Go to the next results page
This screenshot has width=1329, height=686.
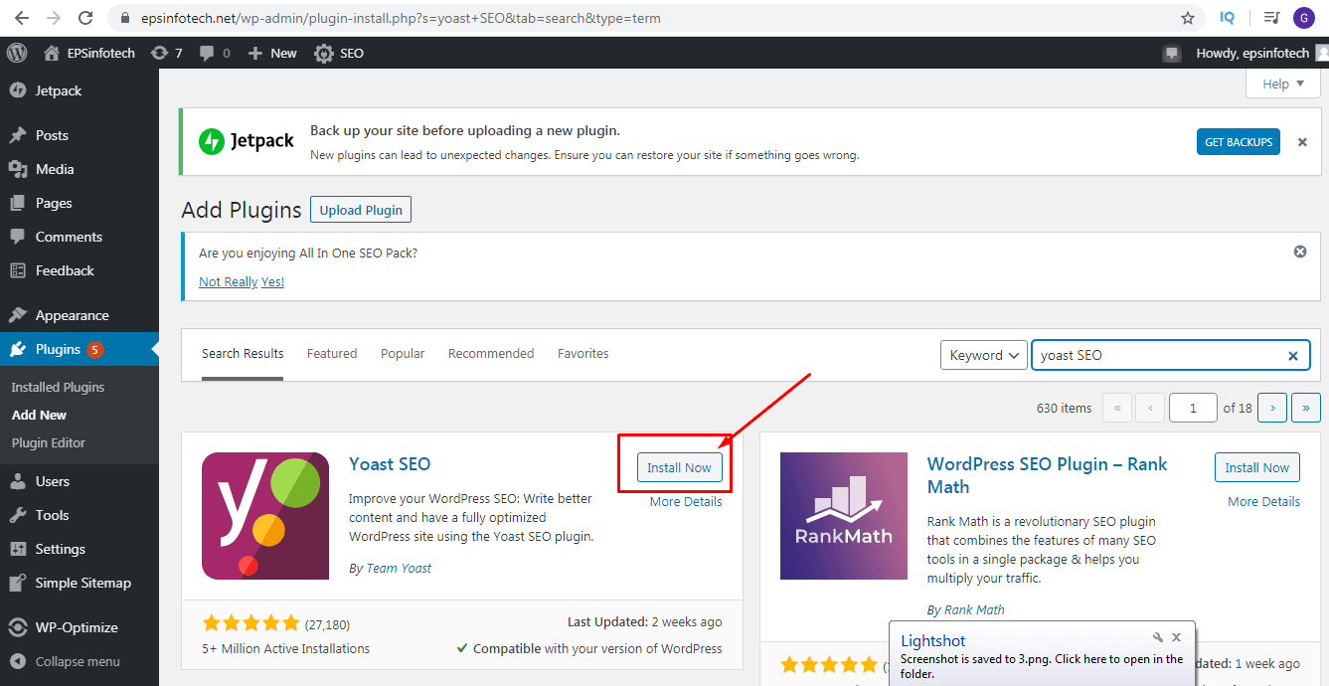click(1272, 408)
